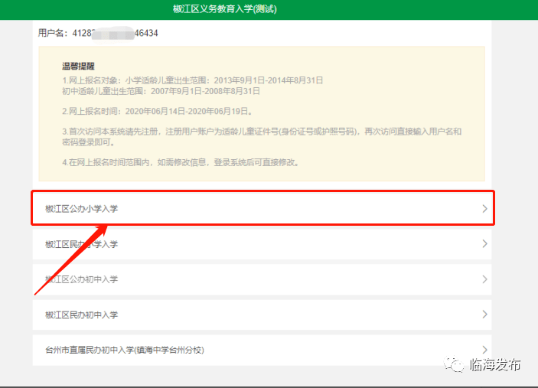The width and height of the screenshot is (538, 388).
Task: Click the 如需修改信息 notice line
Action: 180,162
